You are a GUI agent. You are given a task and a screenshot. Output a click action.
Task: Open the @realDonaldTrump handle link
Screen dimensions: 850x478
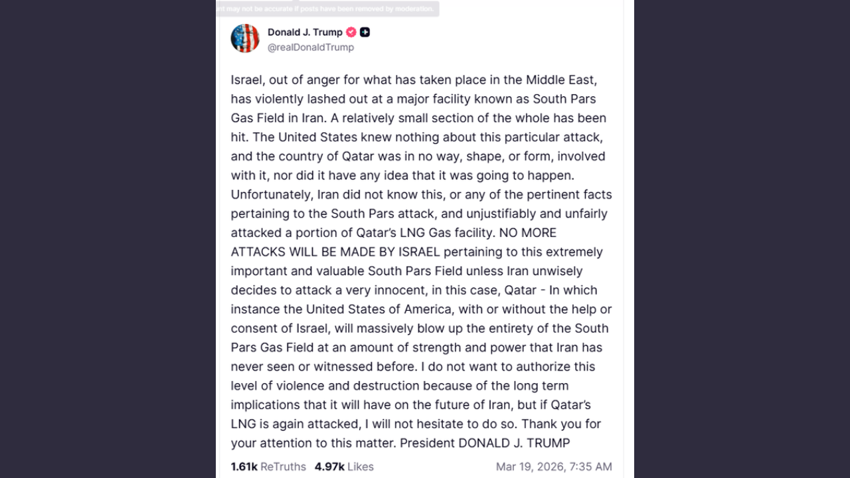[310, 47]
